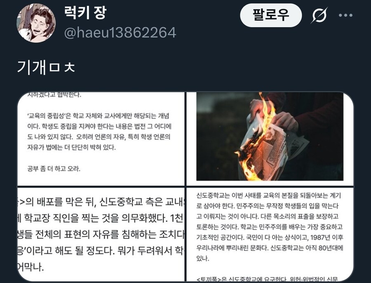This screenshot has width=371, height=283.
Task: Click the display name 럭키 장
Action: click(85, 13)
